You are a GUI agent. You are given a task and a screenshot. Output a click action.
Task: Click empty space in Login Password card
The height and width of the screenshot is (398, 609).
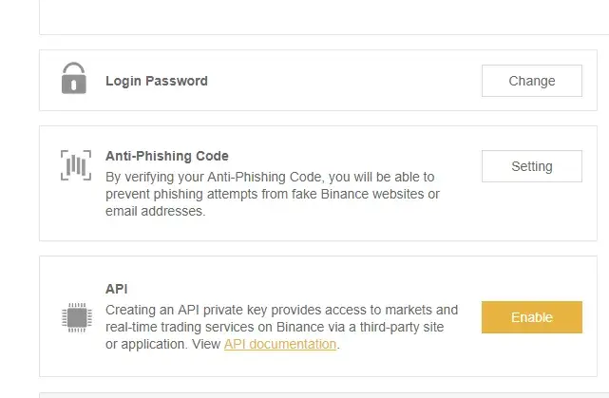[x=342, y=81]
